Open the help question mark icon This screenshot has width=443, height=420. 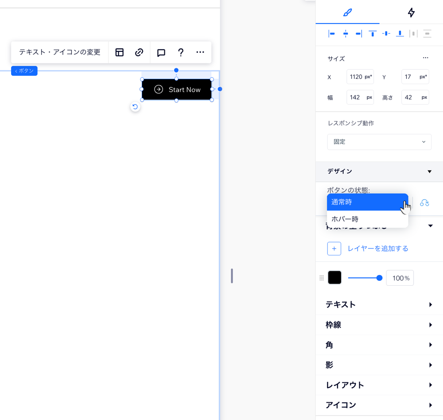pyautogui.click(x=181, y=52)
